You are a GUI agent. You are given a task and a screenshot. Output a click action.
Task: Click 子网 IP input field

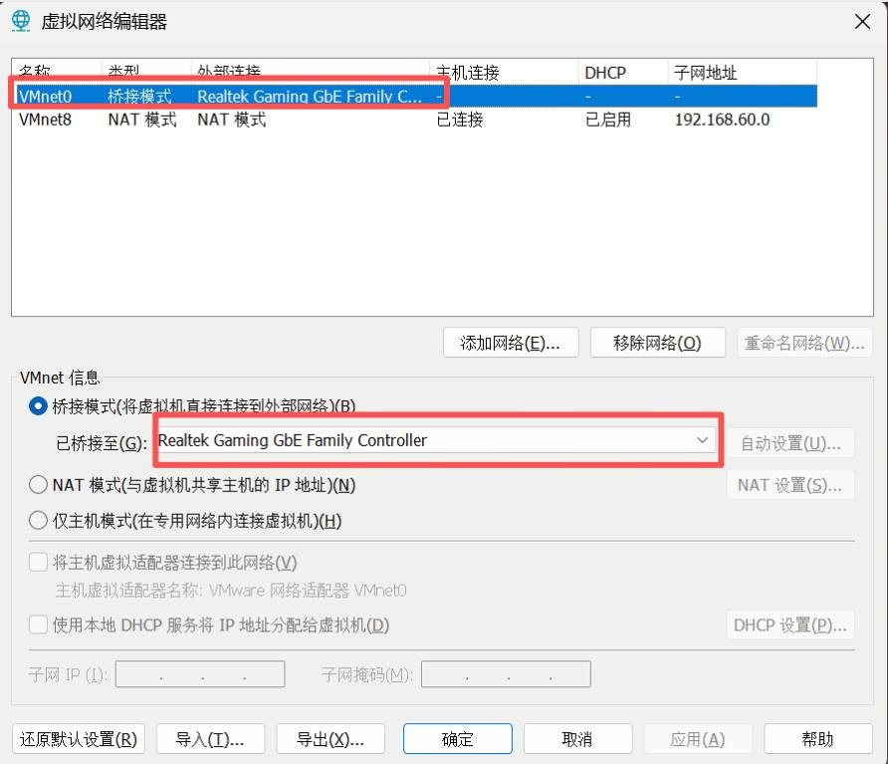point(200,674)
